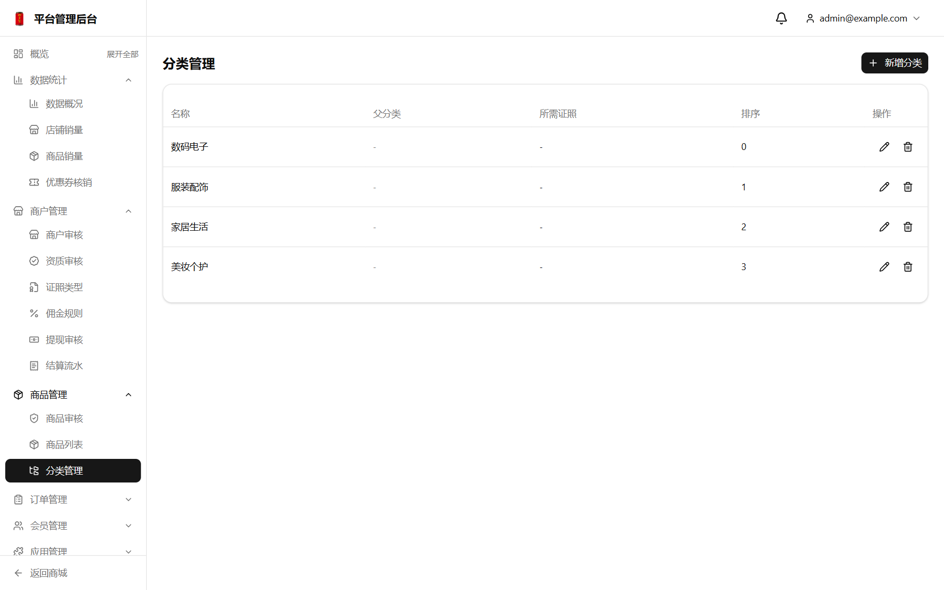Go to 店铺销量 statistics
Screen dimensions: 944x590
click(73, 130)
